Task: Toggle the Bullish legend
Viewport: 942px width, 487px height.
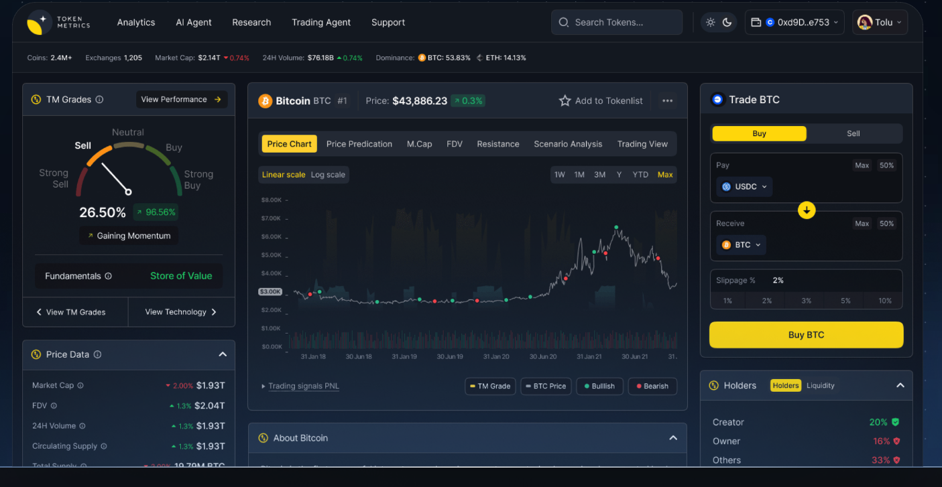Action: [599, 386]
